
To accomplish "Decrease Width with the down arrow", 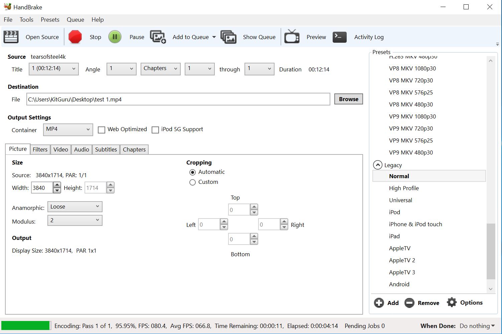I will [57, 191].
